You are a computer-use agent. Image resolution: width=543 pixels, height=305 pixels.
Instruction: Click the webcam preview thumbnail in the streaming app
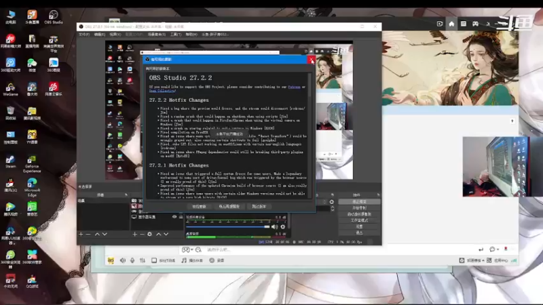click(495, 167)
